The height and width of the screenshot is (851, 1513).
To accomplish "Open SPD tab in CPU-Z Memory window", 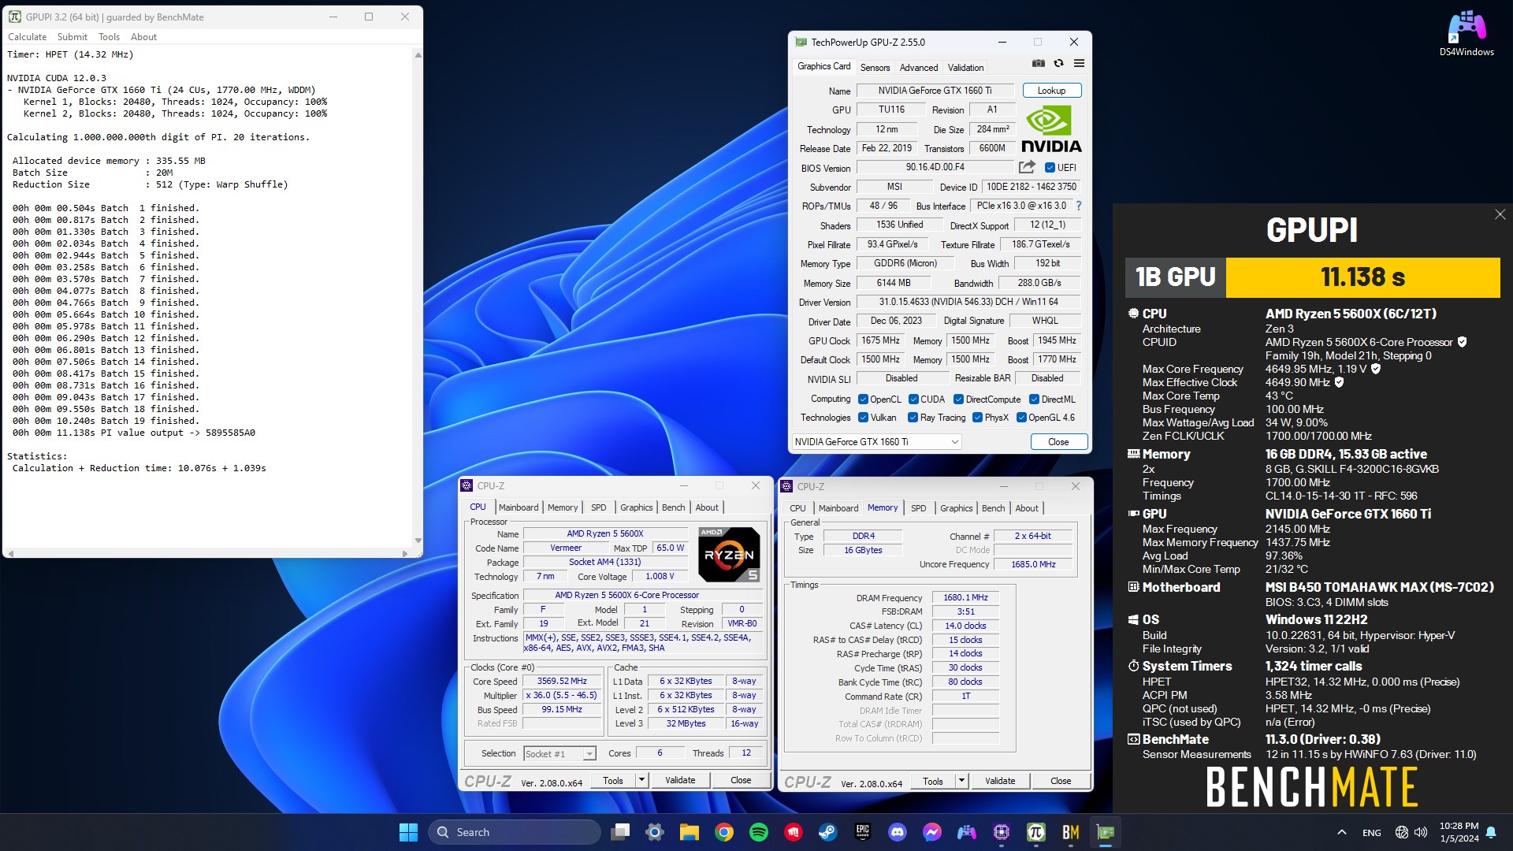I will [918, 508].
